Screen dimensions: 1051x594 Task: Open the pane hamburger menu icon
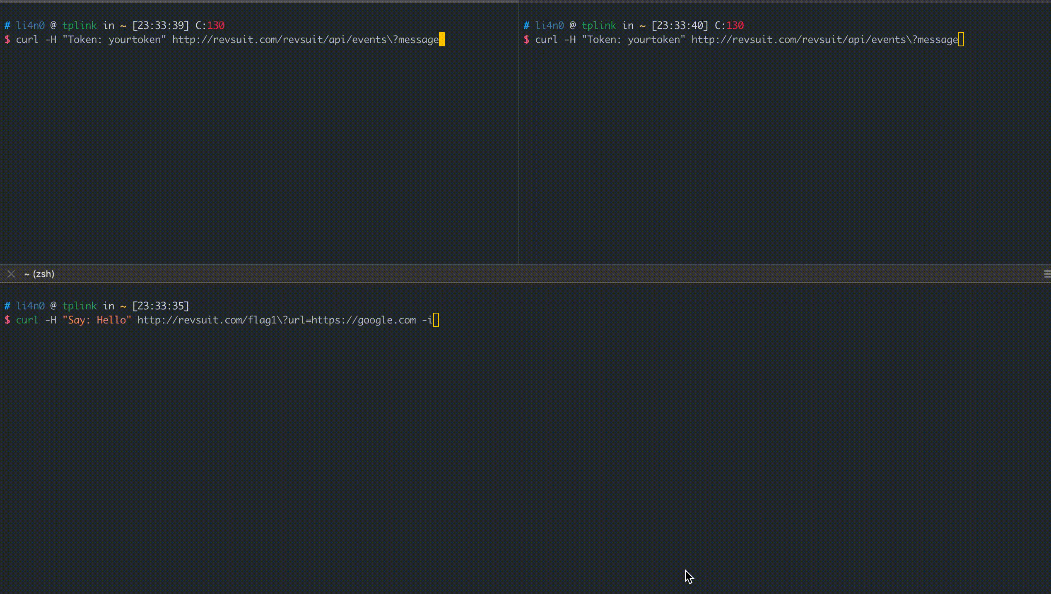1047,274
